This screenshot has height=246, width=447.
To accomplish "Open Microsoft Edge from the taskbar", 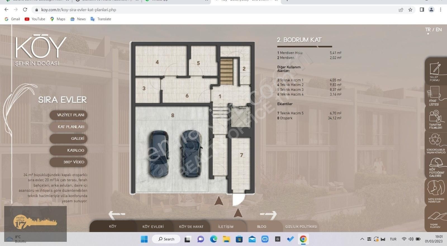I will pyautogui.click(x=213, y=239).
